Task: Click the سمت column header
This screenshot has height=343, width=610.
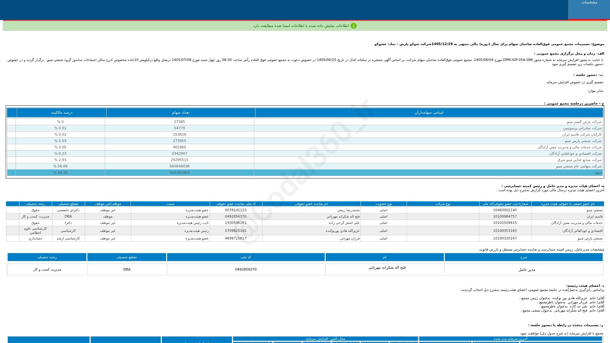Action: click(170, 204)
